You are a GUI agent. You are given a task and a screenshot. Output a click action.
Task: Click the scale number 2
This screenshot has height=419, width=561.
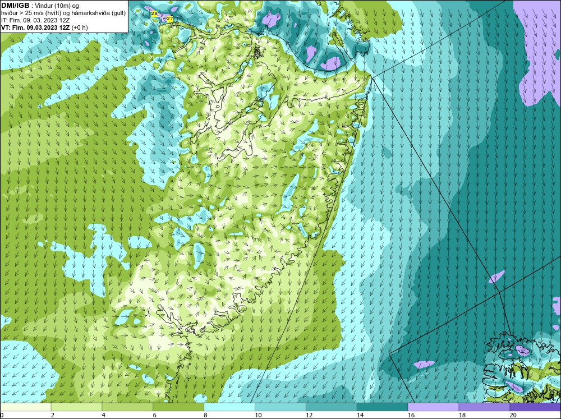click(x=53, y=416)
